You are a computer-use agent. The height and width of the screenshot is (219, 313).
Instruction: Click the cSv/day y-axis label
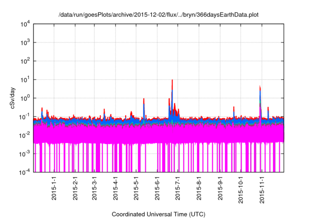(x=13, y=98)
